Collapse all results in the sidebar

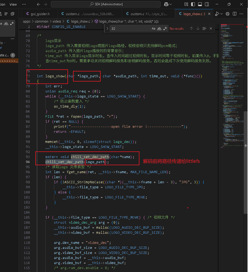coord(12,14)
